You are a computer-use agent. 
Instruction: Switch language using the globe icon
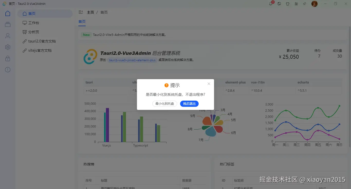tap(279, 4)
